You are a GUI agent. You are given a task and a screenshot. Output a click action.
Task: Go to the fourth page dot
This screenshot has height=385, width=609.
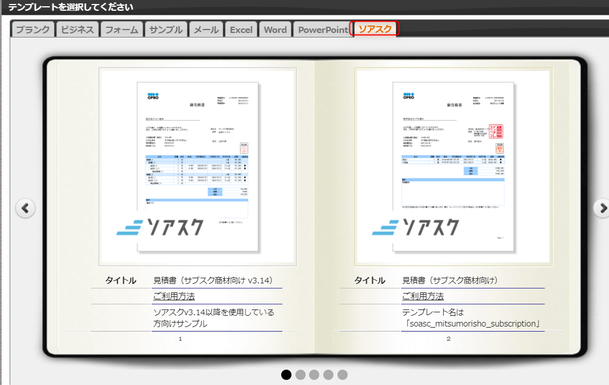(x=328, y=375)
